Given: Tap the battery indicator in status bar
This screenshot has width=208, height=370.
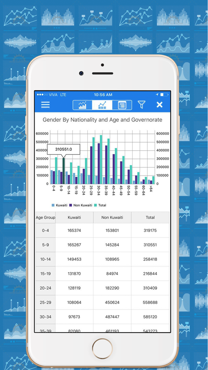Looking at the screenshot, I should [x=164, y=95].
